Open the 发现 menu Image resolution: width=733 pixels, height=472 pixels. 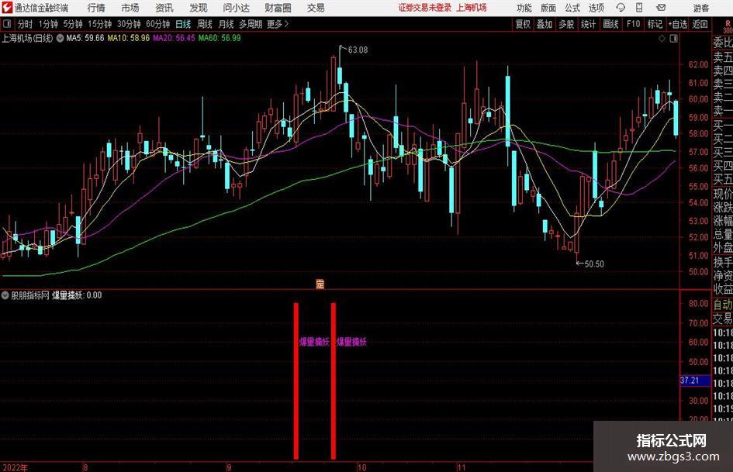[199, 8]
